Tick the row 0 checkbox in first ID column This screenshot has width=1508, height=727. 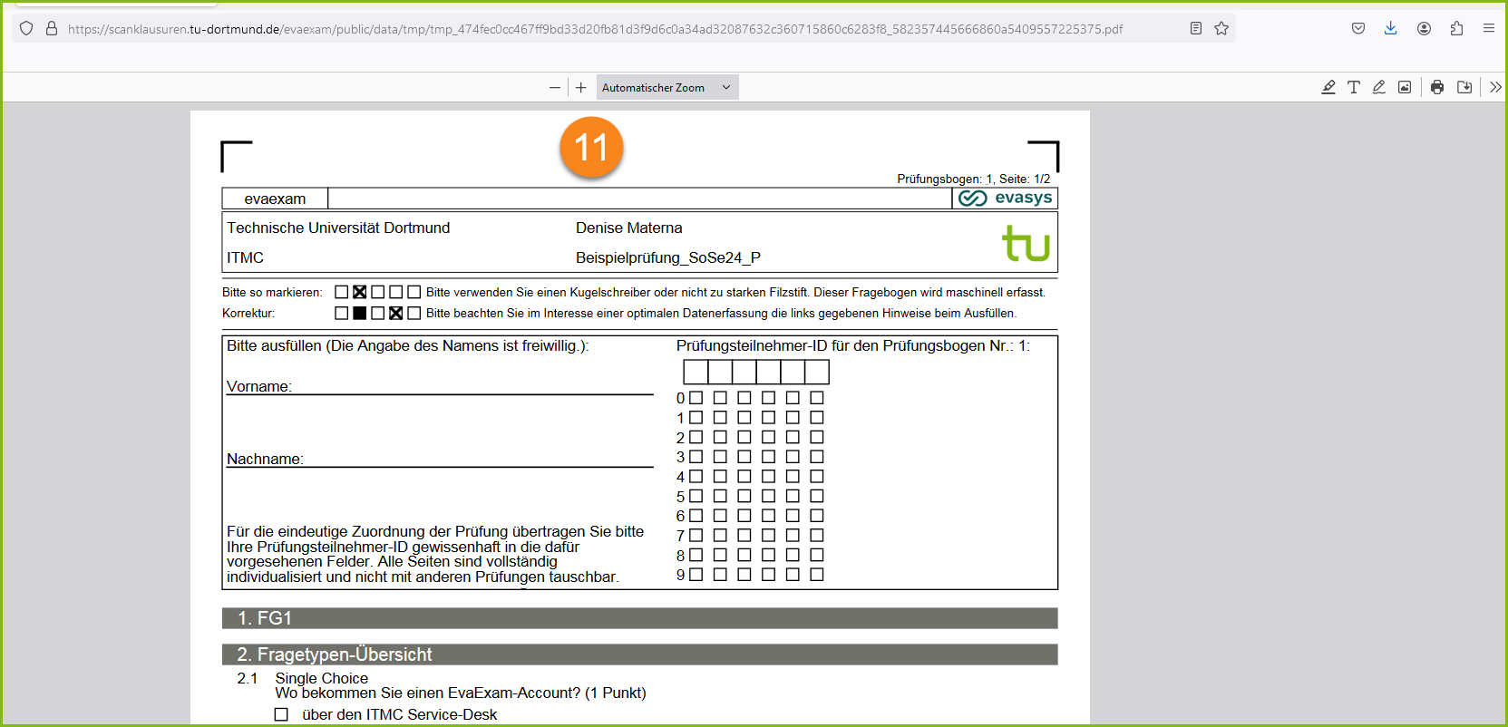click(x=696, y=398)
